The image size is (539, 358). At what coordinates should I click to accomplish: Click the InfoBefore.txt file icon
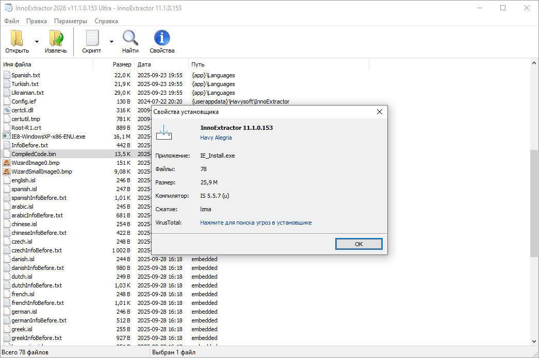7,145
